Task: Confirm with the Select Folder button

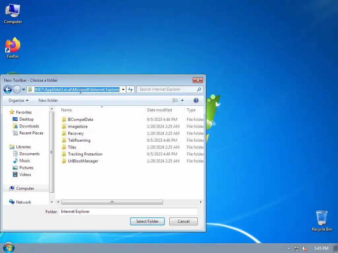Action: pos(147,221)
